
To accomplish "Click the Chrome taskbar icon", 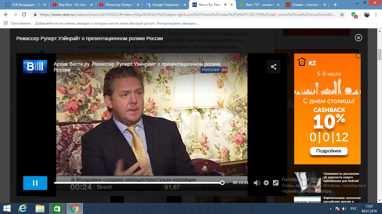I will point(74,208).
